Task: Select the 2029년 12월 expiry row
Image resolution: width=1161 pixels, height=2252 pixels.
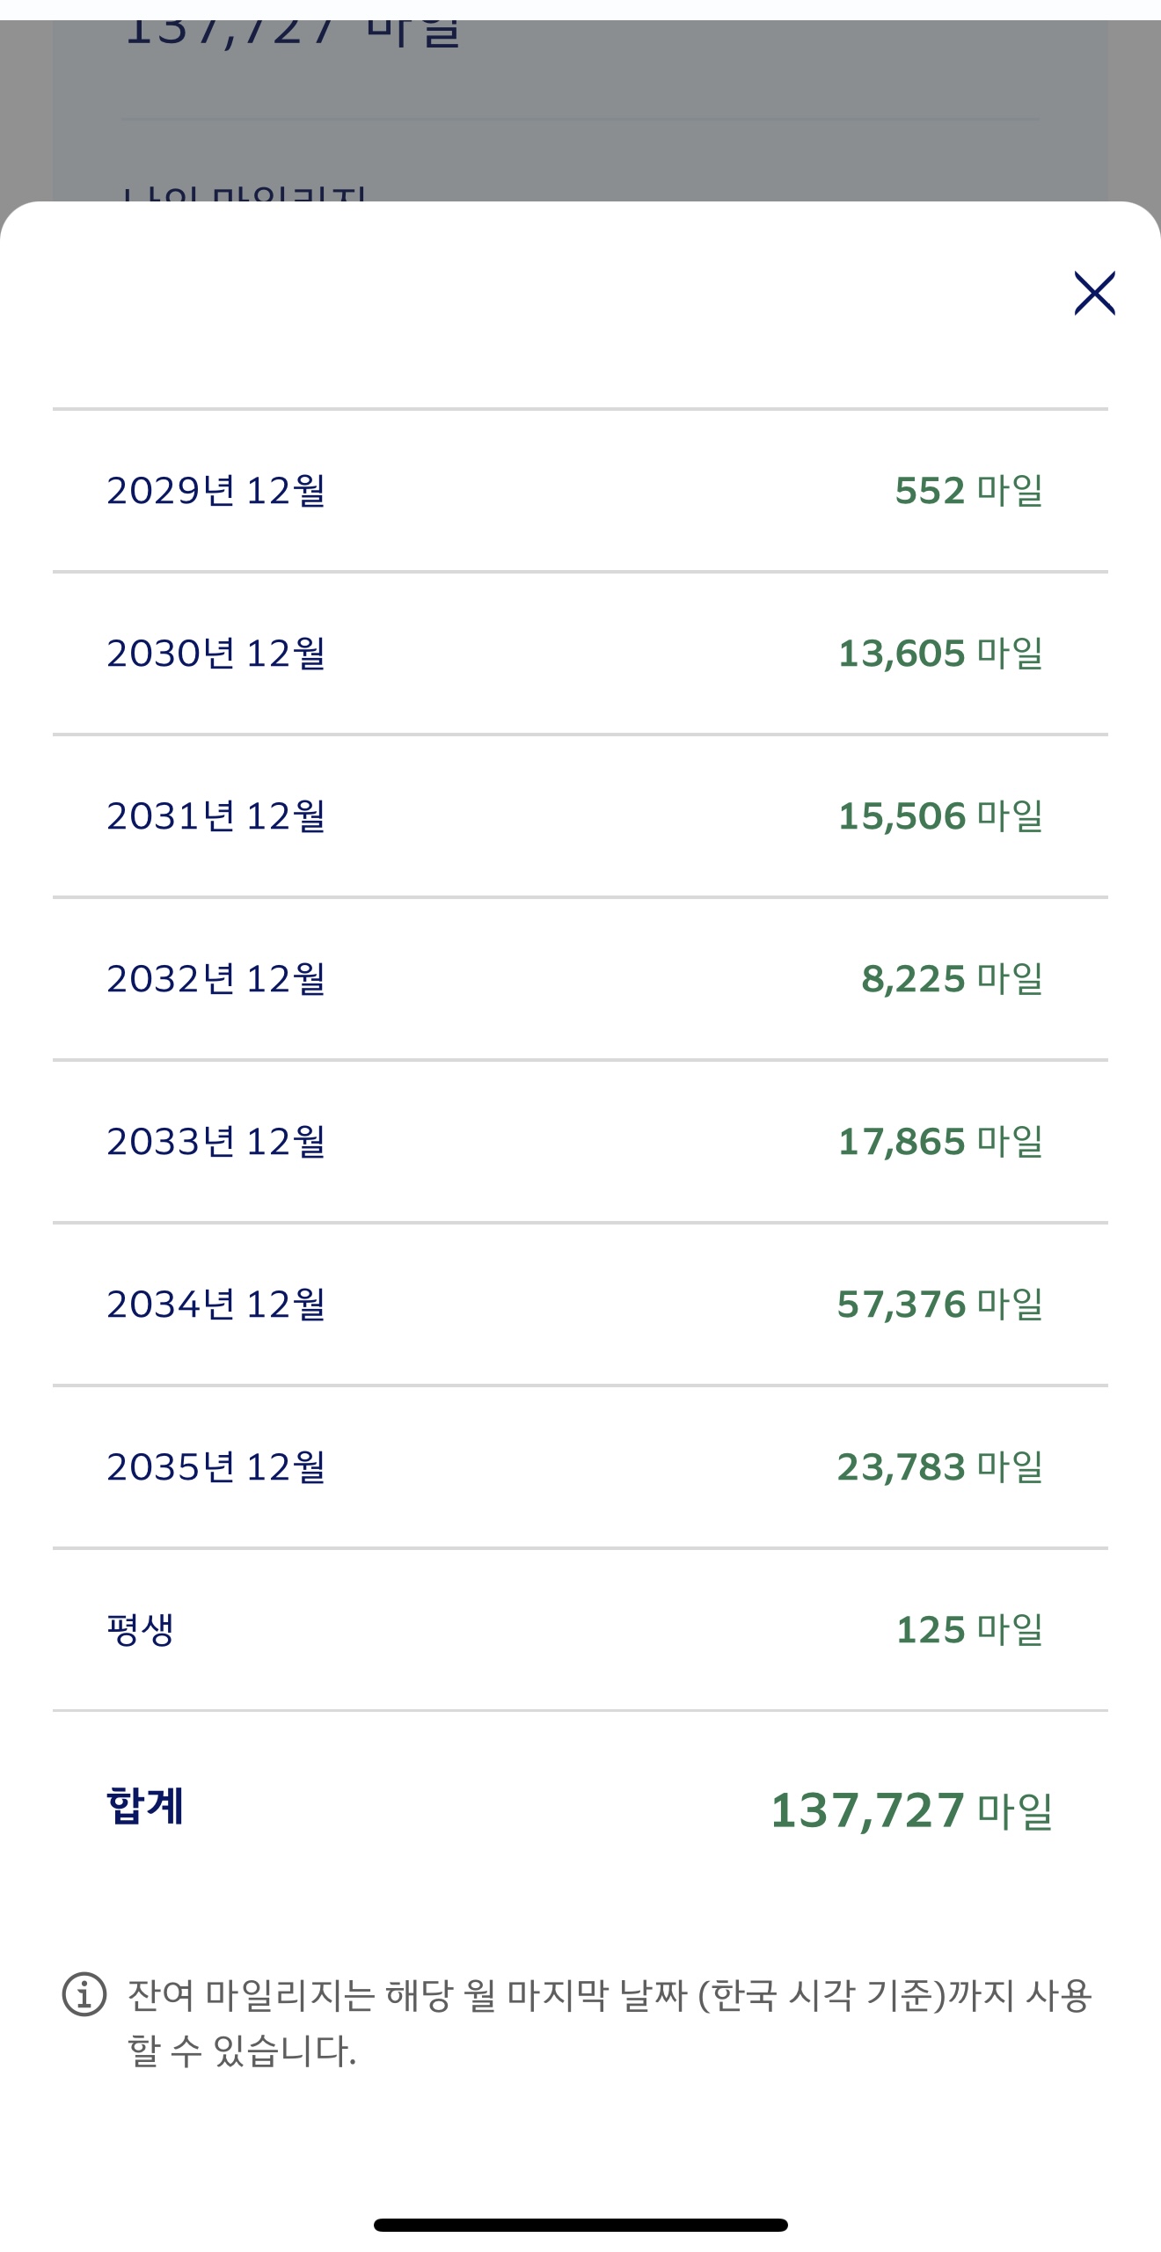Action: tap(216, 491)
